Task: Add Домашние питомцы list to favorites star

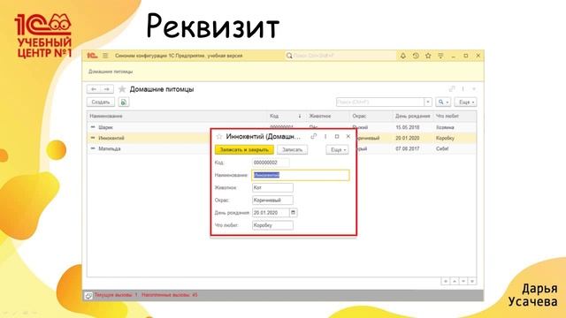Action: [122, 89]
